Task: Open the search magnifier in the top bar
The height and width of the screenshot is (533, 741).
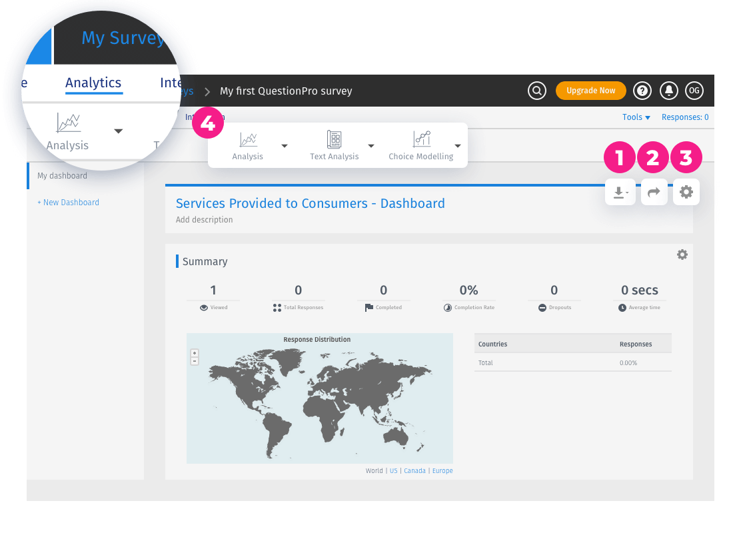Action: pyautogui.click(x=537, y=90)
